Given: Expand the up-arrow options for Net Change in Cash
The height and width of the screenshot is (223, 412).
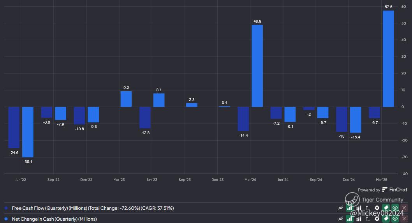Looking at the screenshot, I should click(367, 219).
